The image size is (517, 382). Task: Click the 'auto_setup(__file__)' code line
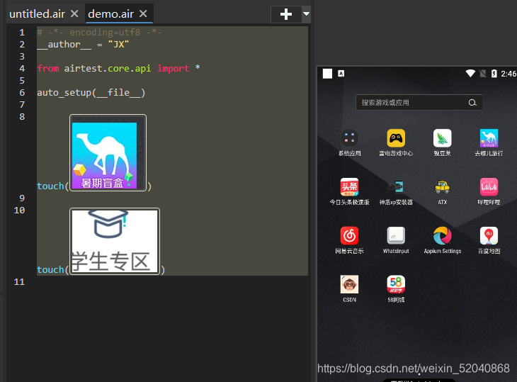pyautogui.click(x=91, y=93)
